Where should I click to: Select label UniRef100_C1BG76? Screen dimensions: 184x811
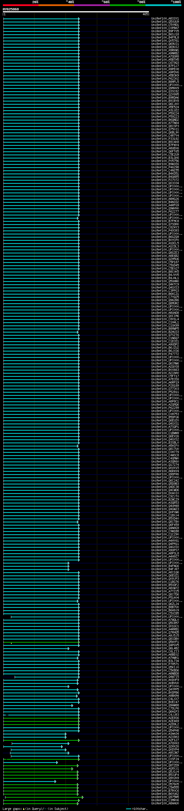point(165,582)
